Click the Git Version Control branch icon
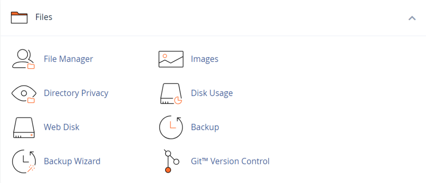This screenshot has height=183, width=426. [x=171, y=161]
